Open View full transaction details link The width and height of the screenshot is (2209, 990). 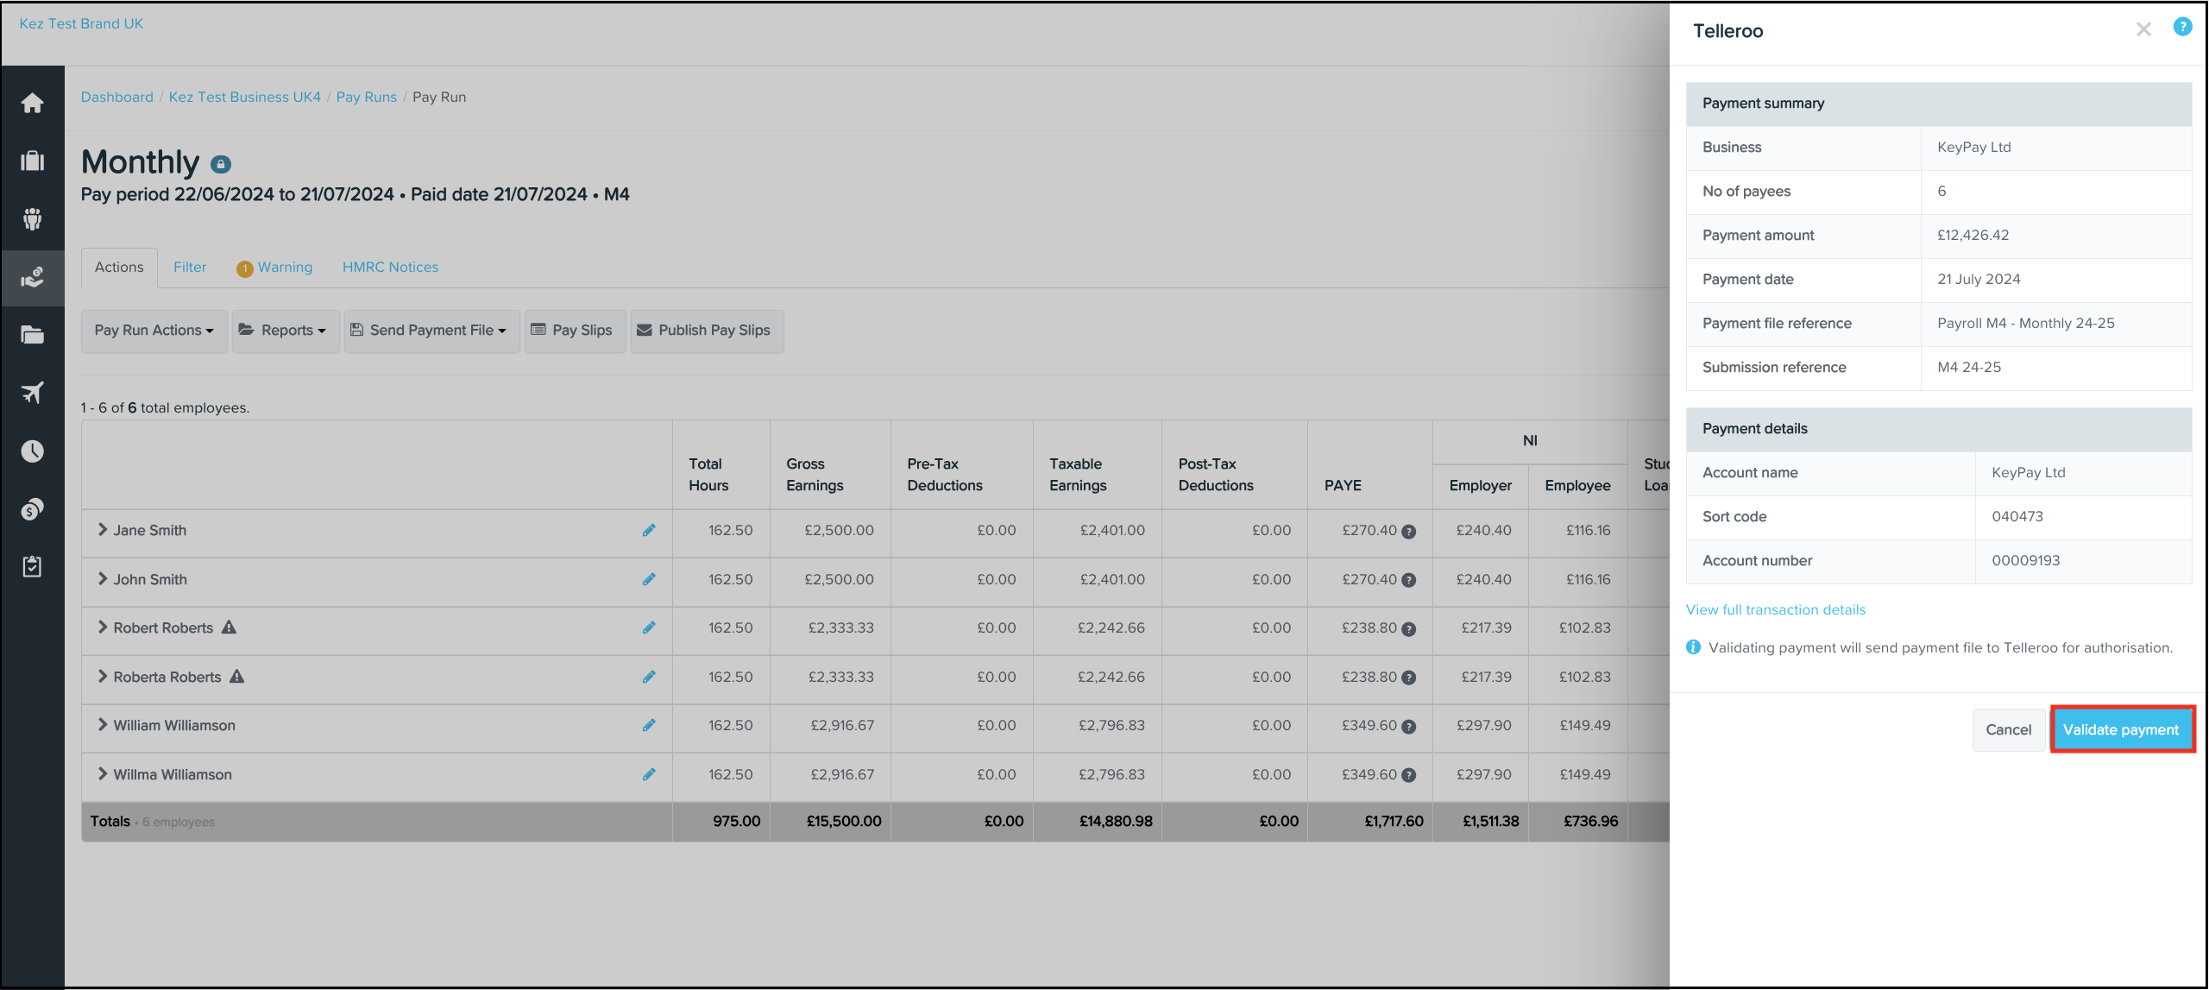[x=1776, y=610]
